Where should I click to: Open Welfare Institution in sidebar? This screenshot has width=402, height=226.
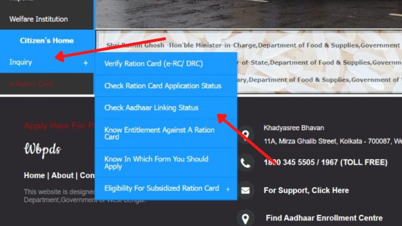tap(38, 19)
